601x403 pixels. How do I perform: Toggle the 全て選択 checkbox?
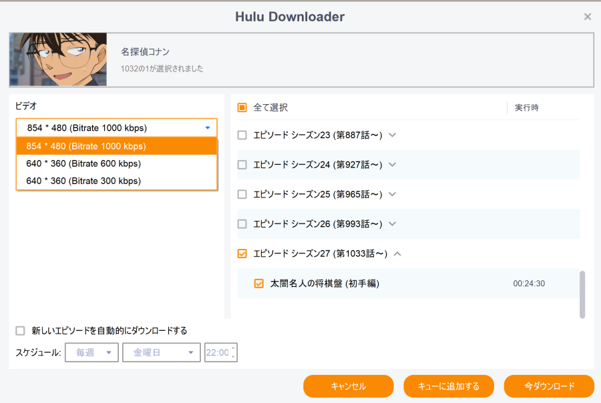click(242, 107)
